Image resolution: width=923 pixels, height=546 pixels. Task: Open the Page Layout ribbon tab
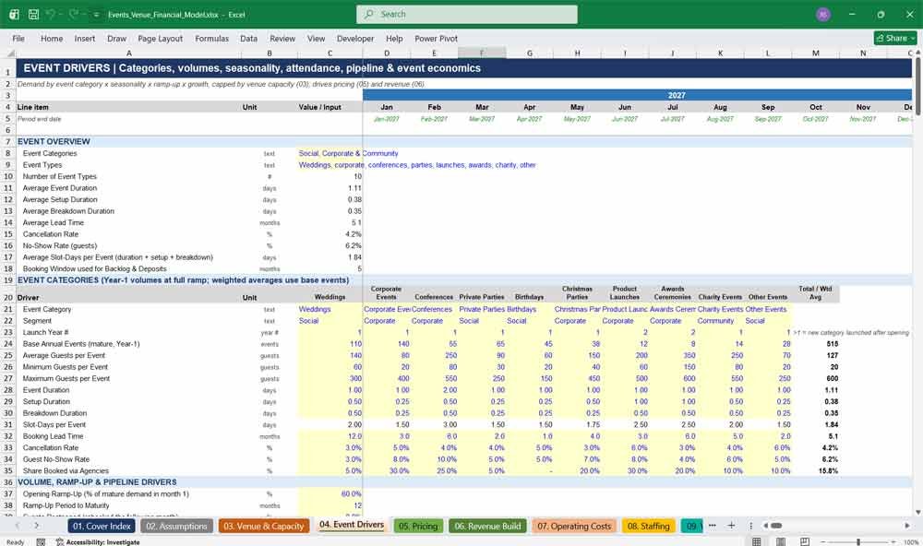[160, 38]
